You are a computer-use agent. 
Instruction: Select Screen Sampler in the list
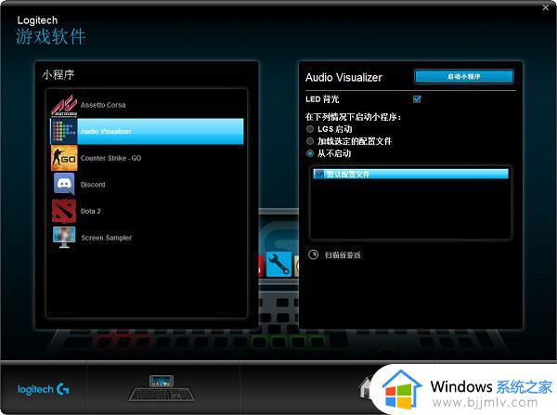[147, 238]
